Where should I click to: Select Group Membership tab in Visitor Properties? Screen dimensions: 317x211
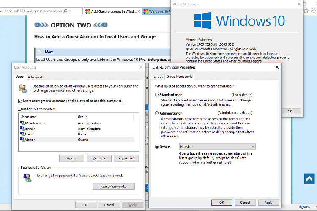180,77
